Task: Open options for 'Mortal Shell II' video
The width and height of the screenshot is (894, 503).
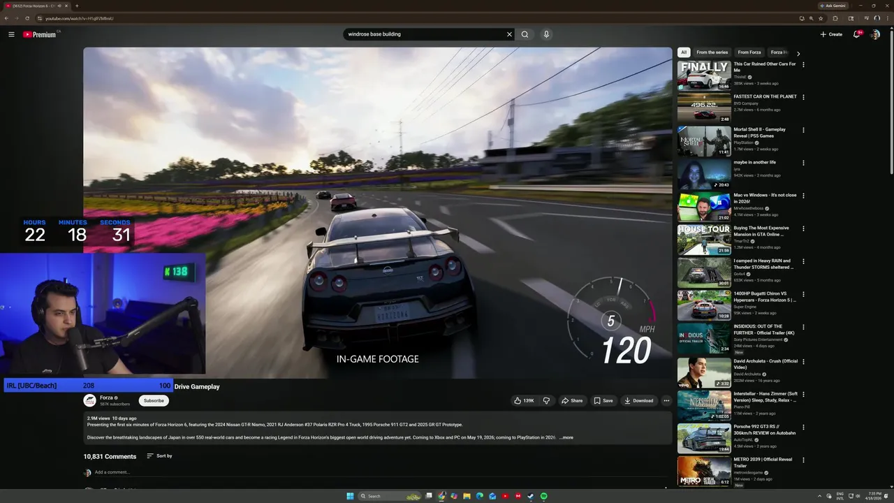Action: pos(803,130)
